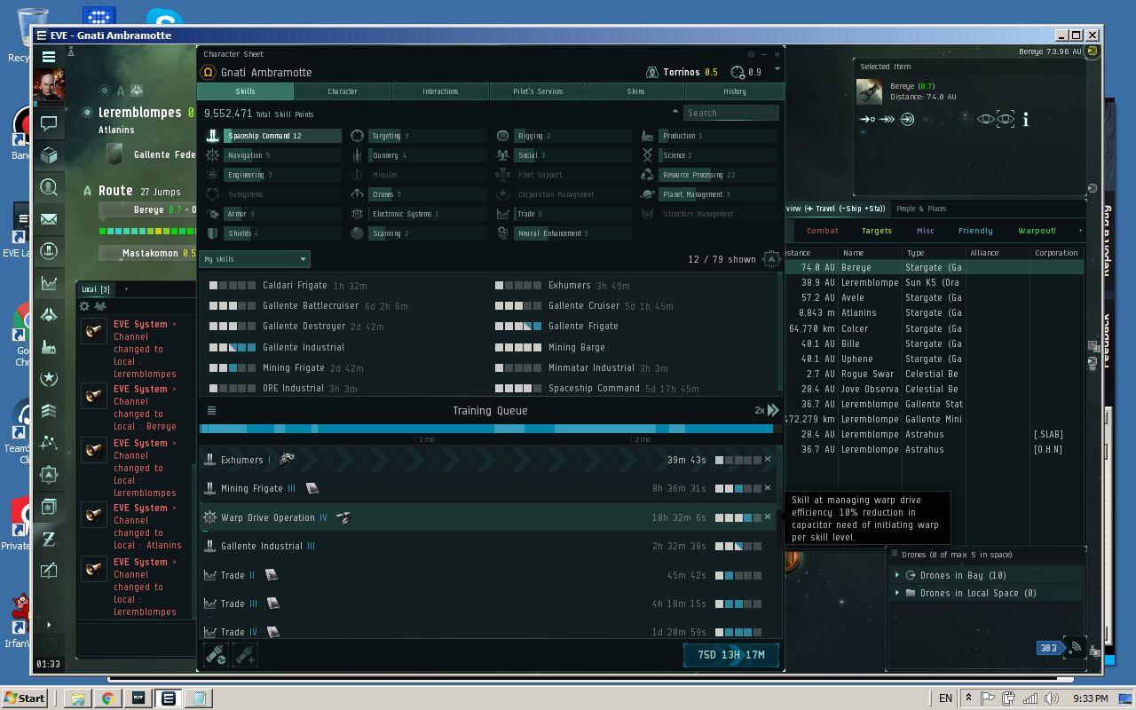The height and width of the screenshot is (710, 1136).
Task: Click the 75D 13H 17M queue time button
Action: [x=731, y=655]
